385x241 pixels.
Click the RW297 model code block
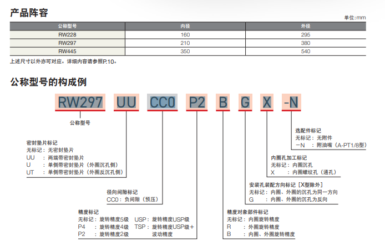[82, 102]
